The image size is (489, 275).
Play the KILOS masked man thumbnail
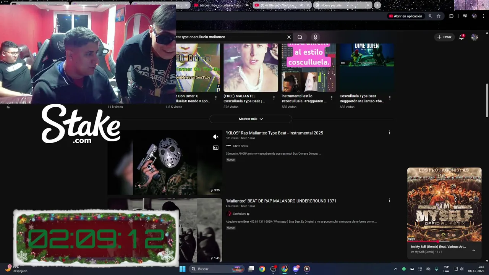165,162
